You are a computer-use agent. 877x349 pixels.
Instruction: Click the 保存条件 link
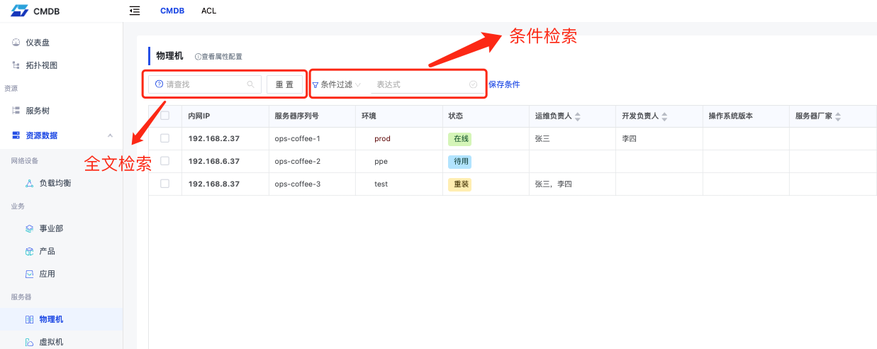pos(504,84)
